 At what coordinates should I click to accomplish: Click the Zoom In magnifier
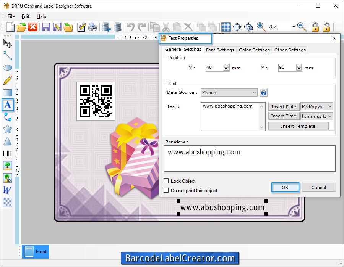point(261,27)
